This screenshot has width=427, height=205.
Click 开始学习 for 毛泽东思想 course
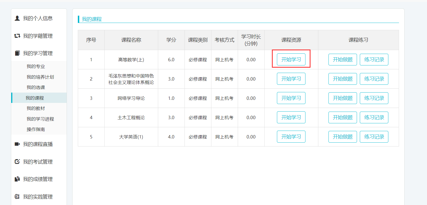(291, 79)
